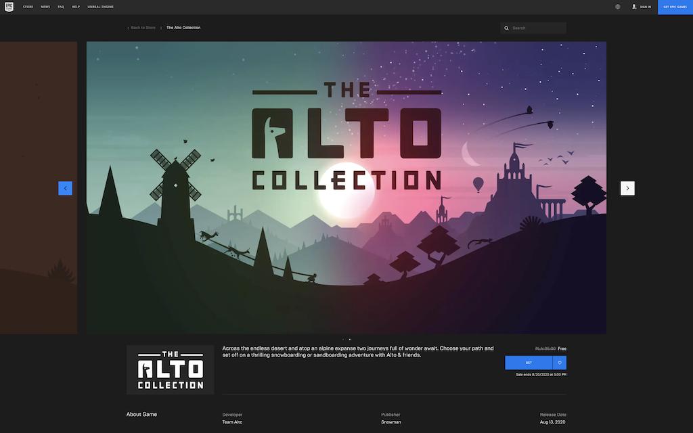
Task: Select the first carousel indicator dot
Action: coord(343,340)
